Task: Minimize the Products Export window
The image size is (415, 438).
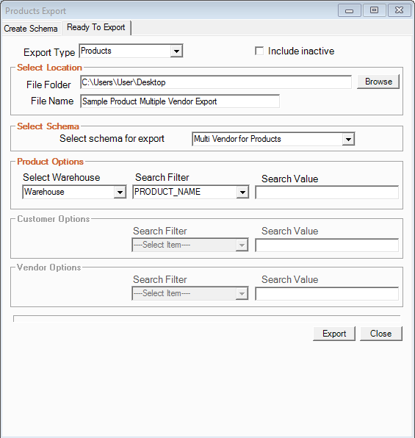Action: [x=350, y=11]
